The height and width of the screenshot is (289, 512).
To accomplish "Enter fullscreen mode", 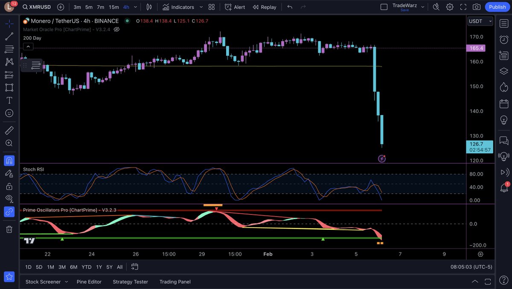I will 463,7.
